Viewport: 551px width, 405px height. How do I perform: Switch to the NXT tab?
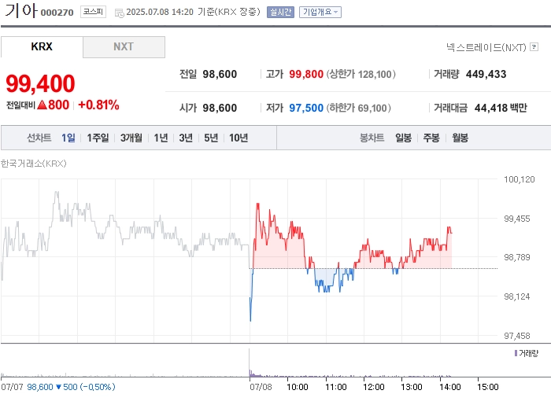[124, 46]
